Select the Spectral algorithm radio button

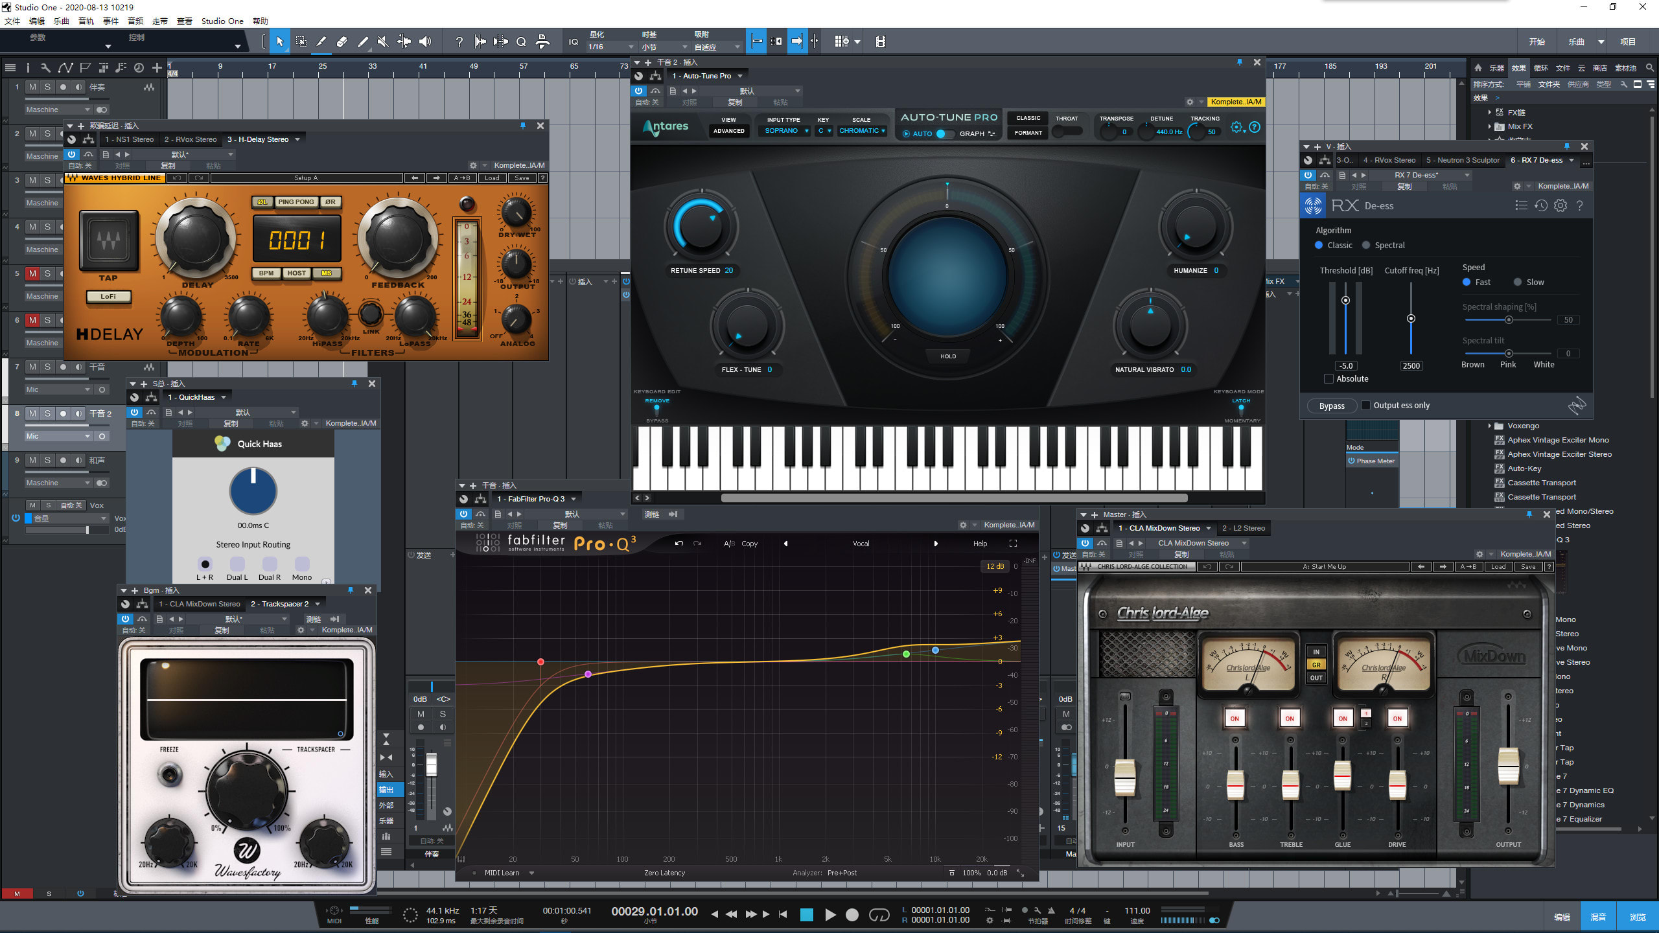point(1366,245)
